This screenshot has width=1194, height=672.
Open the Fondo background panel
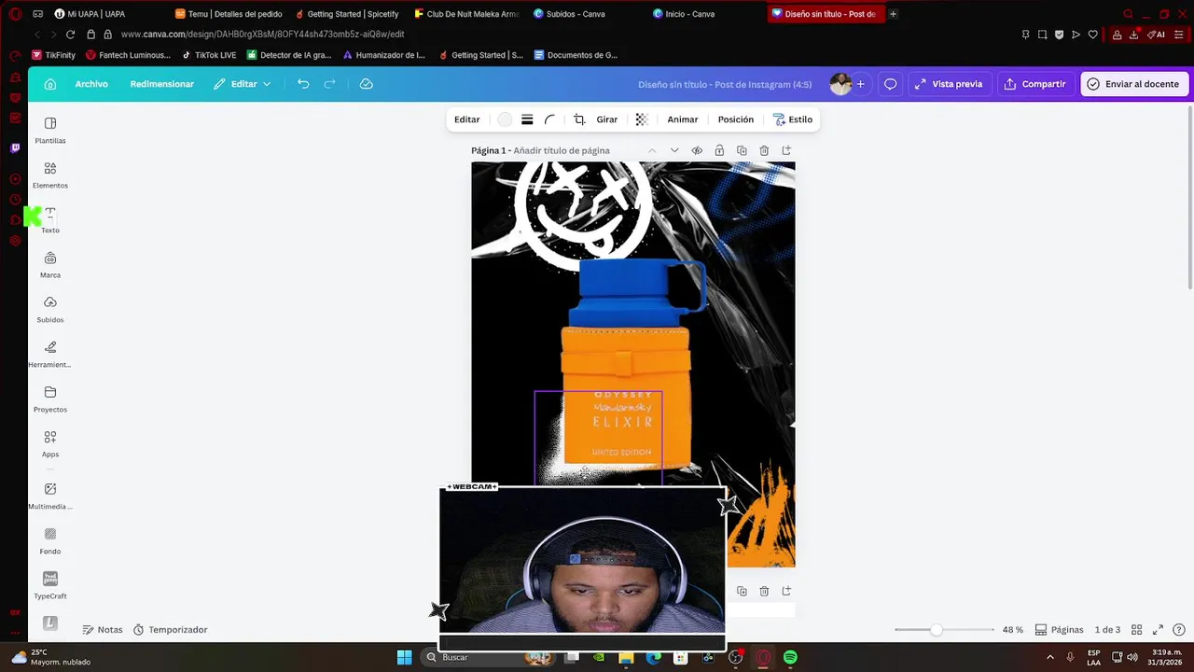[50, 540]
